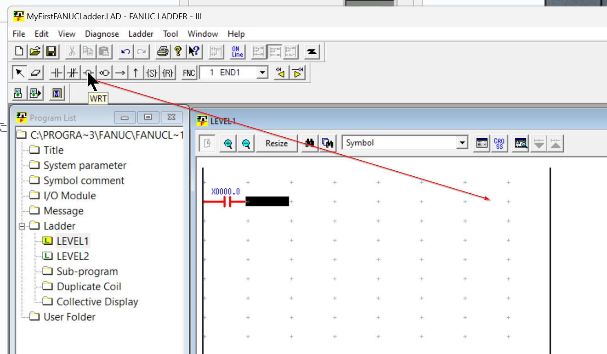Viewport: 607px width, 354px height.
Task: Open the Tool menu
Action: click(170, 34)
